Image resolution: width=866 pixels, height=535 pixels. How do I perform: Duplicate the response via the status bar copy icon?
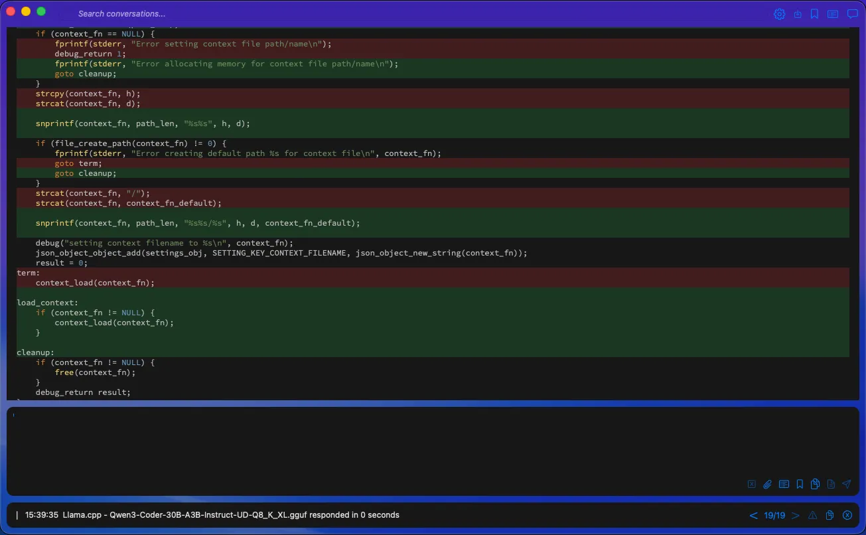coord(829,514)
